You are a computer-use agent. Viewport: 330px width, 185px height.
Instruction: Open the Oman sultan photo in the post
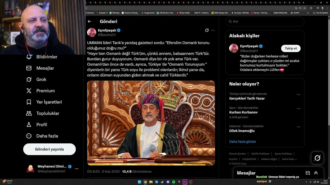click(151, 123)
